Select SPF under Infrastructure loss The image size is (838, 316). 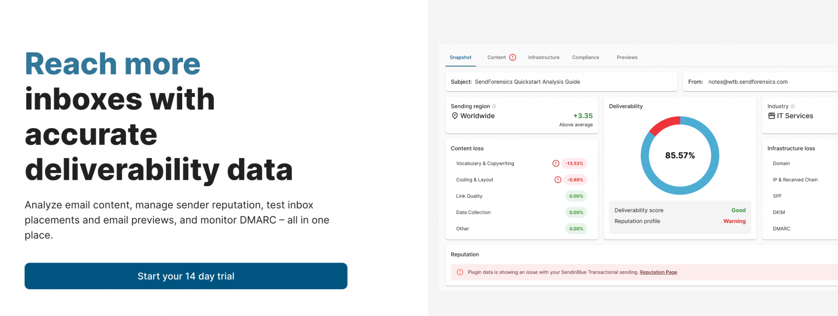pos(777,196)
